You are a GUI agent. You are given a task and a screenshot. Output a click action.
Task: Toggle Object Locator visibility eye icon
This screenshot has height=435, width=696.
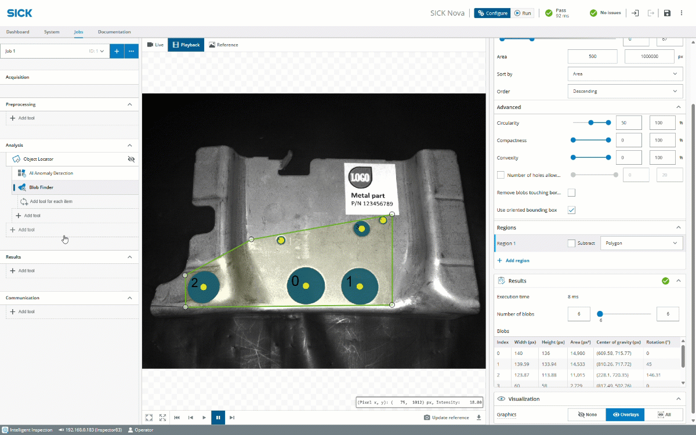pyautogui.click(x=131, y=158)
